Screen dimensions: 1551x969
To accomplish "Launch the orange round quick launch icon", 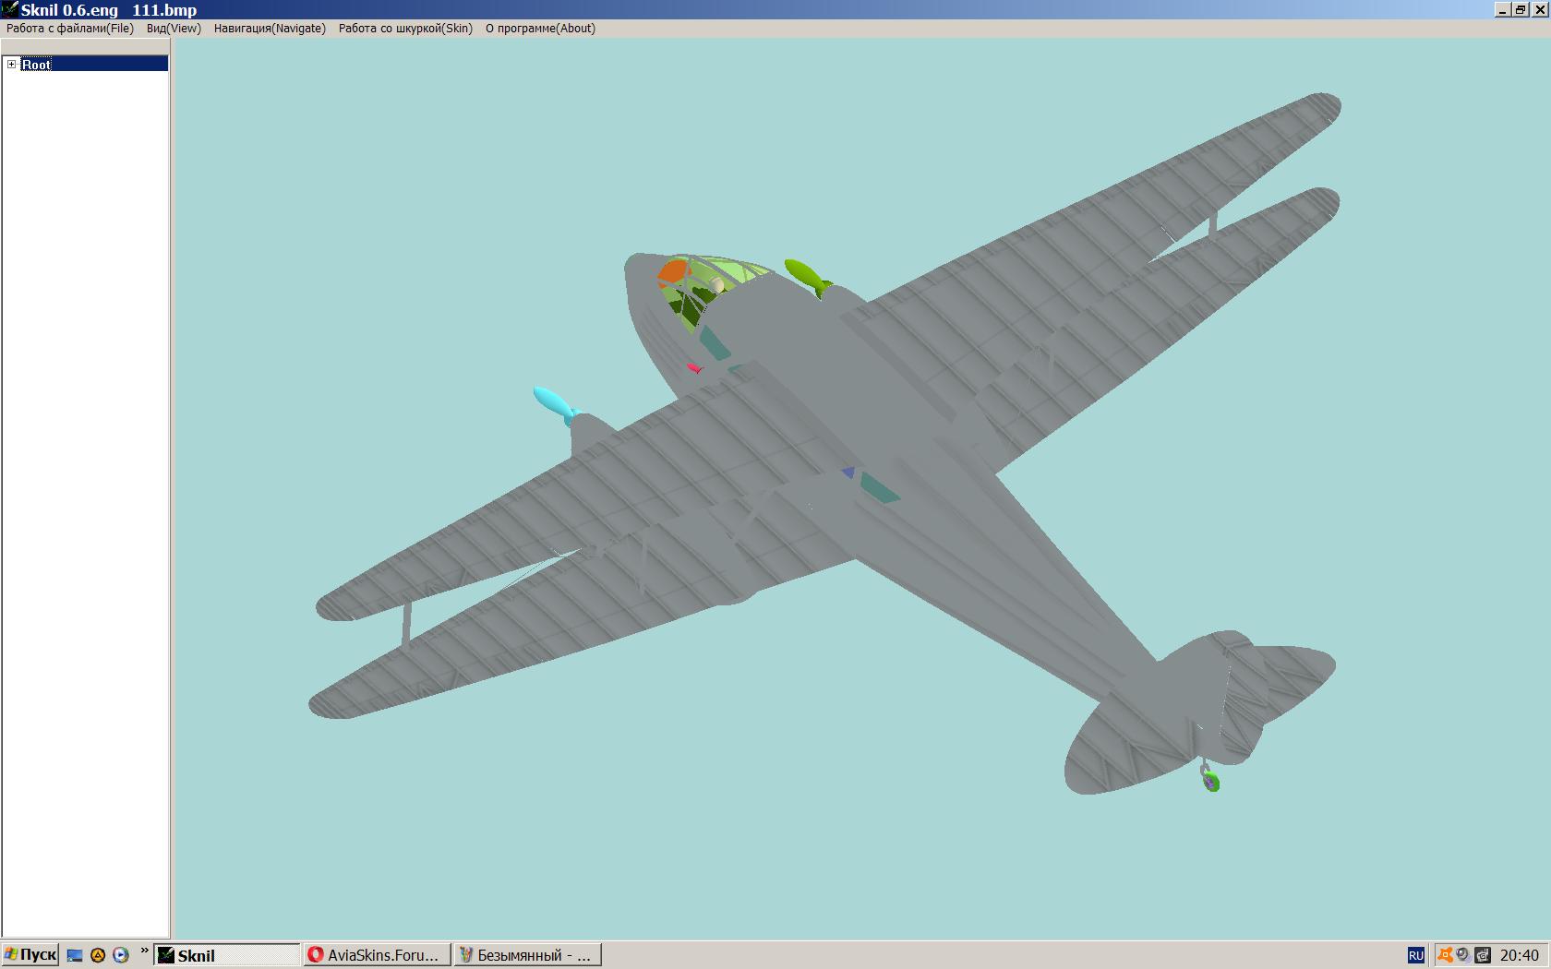I will click(98, 955).
